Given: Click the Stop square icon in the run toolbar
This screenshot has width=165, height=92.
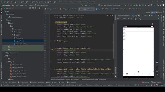Looking at the screenshot, I should coord(145,5).
